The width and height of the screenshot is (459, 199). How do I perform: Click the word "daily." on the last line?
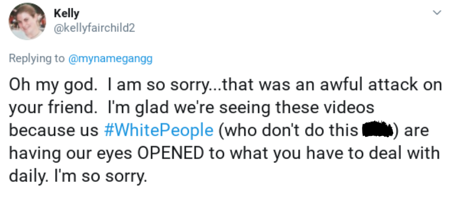click(28, 176)
